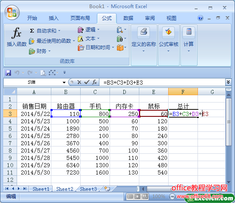Switch to the Review (审阅) tab
The image size is (235, 203).
point(150,18)
